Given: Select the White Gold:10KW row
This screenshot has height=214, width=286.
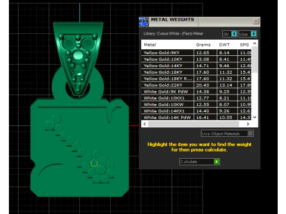Looking at the screenshot, I should click(x=196, y=105).
